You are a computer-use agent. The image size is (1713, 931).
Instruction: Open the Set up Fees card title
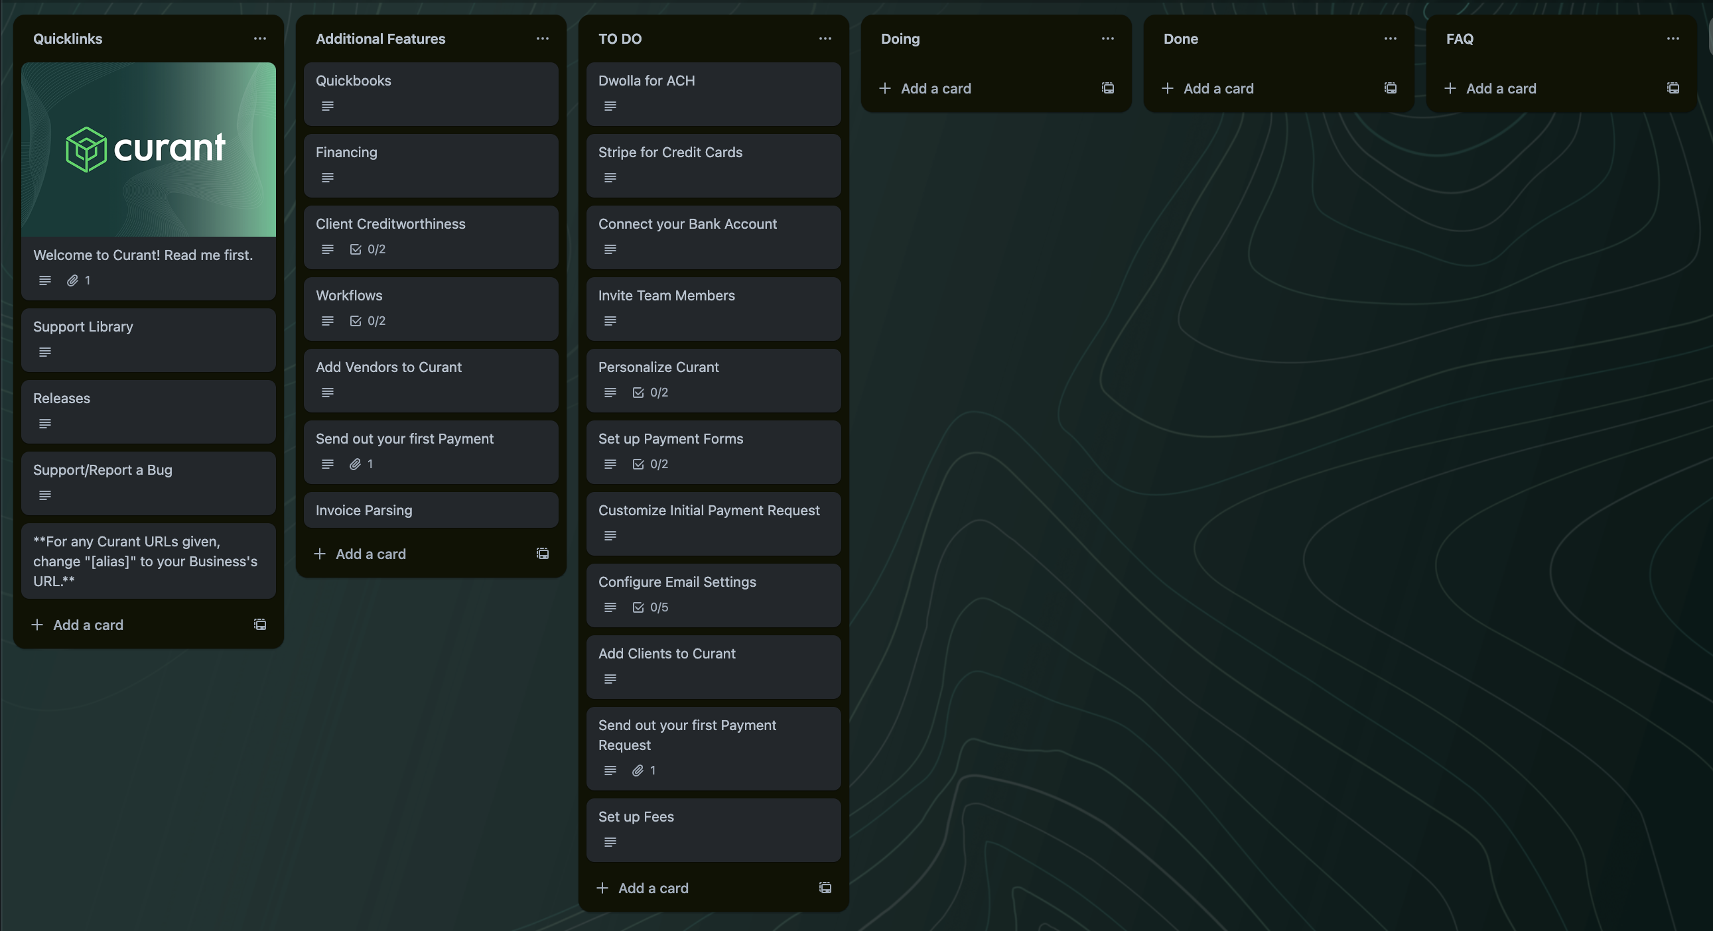tap(636, 817)
